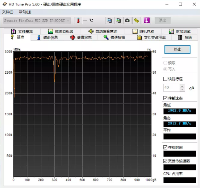
Task: Click the copy text to clipboard icon
Action: click(x=109, y=20)
